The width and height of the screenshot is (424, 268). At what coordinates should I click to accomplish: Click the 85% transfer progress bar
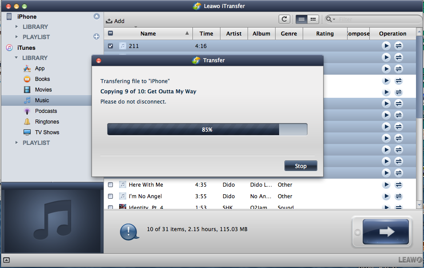point(207,130)
